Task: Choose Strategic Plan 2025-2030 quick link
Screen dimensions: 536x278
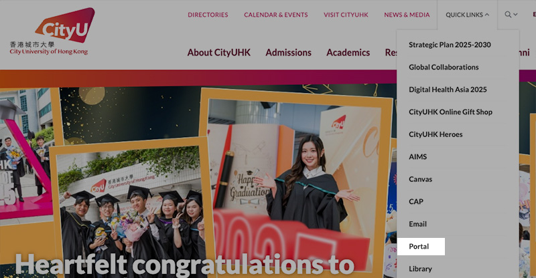Action: 450,45
